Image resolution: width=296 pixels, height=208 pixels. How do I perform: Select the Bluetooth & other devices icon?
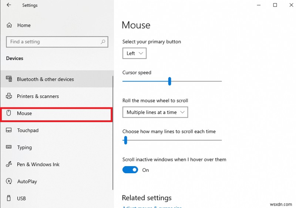pos(9,79)
